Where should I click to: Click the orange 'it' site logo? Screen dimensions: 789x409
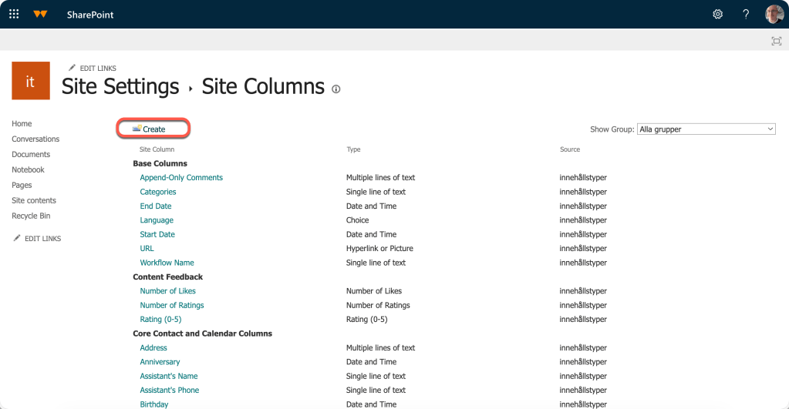click(31, 81)
